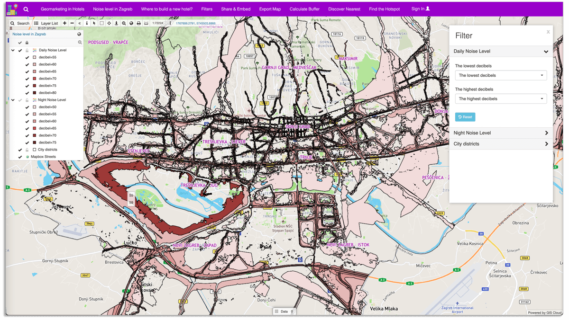
Task: Activate the rectangle area selection tool
Action: coord(101,23)
